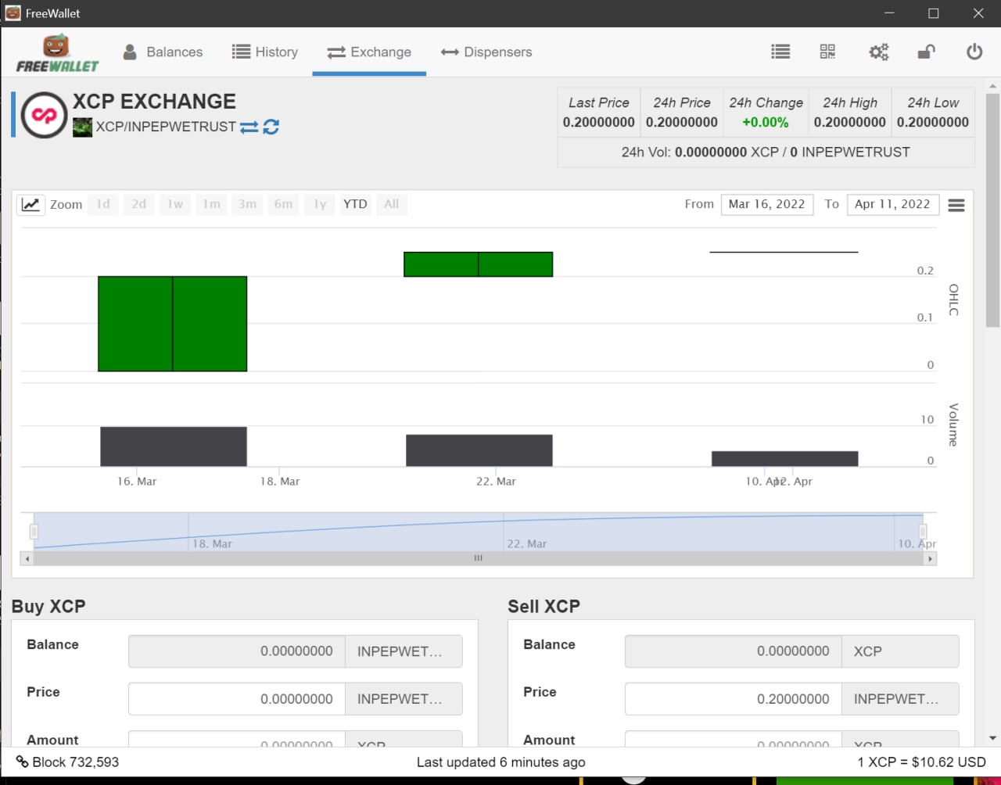Set chart zoom to 3m
Viewport: 1001px width, 785px height.
pyautogui.click(x=247, y=204)
